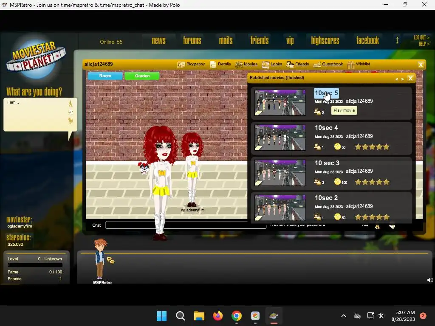The image size is (435, 326).
Task: Open the 10 sec 3 movie thumbnail
Action: (x=280, y=173)
